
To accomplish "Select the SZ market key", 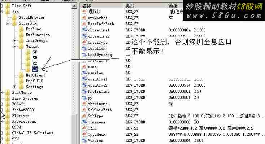I will [x=35, y=64].
